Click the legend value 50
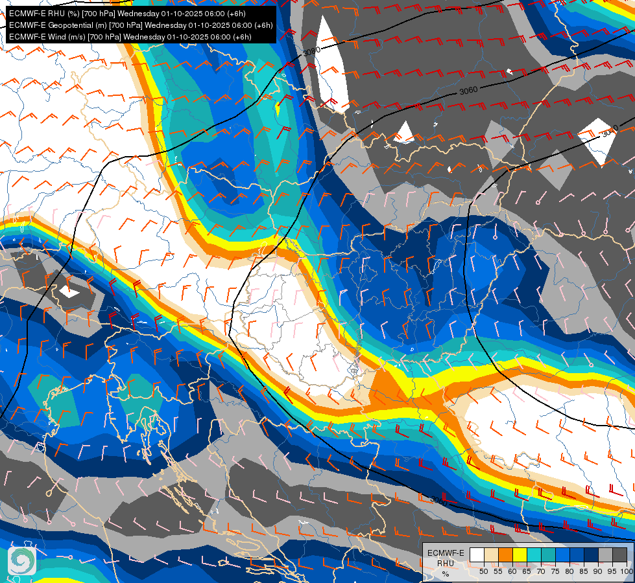Image resolution: width=635 pixels, height=583 pixels. pyautogui.click(x=483, y=571)
